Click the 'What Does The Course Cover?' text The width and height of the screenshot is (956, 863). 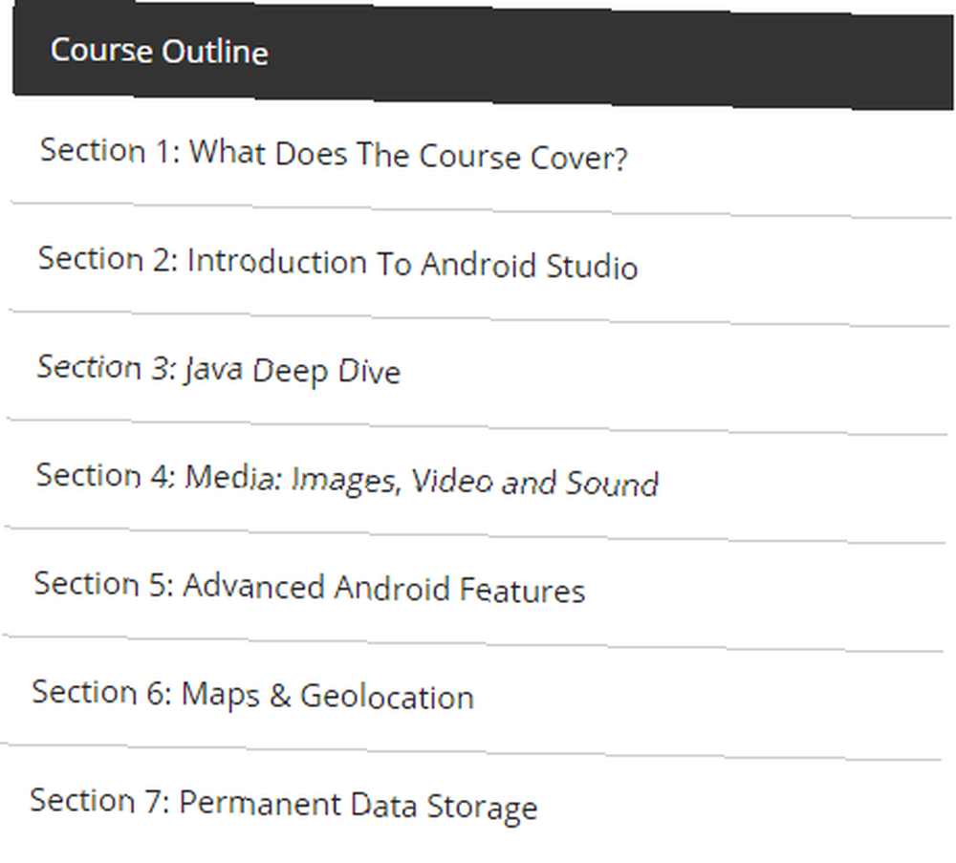tap(408, 155)
